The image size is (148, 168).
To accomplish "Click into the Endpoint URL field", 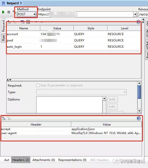I will tap(85, 14).
